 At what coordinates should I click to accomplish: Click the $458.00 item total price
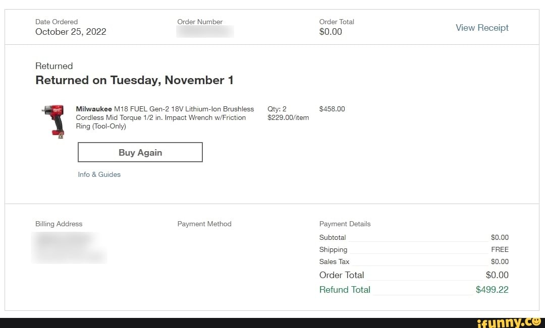point(332,109)
